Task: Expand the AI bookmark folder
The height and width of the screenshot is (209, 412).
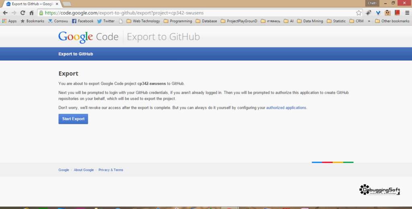Action: coord(288,21)
